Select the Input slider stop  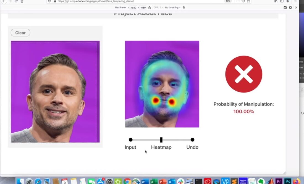(x=131, y=140)
